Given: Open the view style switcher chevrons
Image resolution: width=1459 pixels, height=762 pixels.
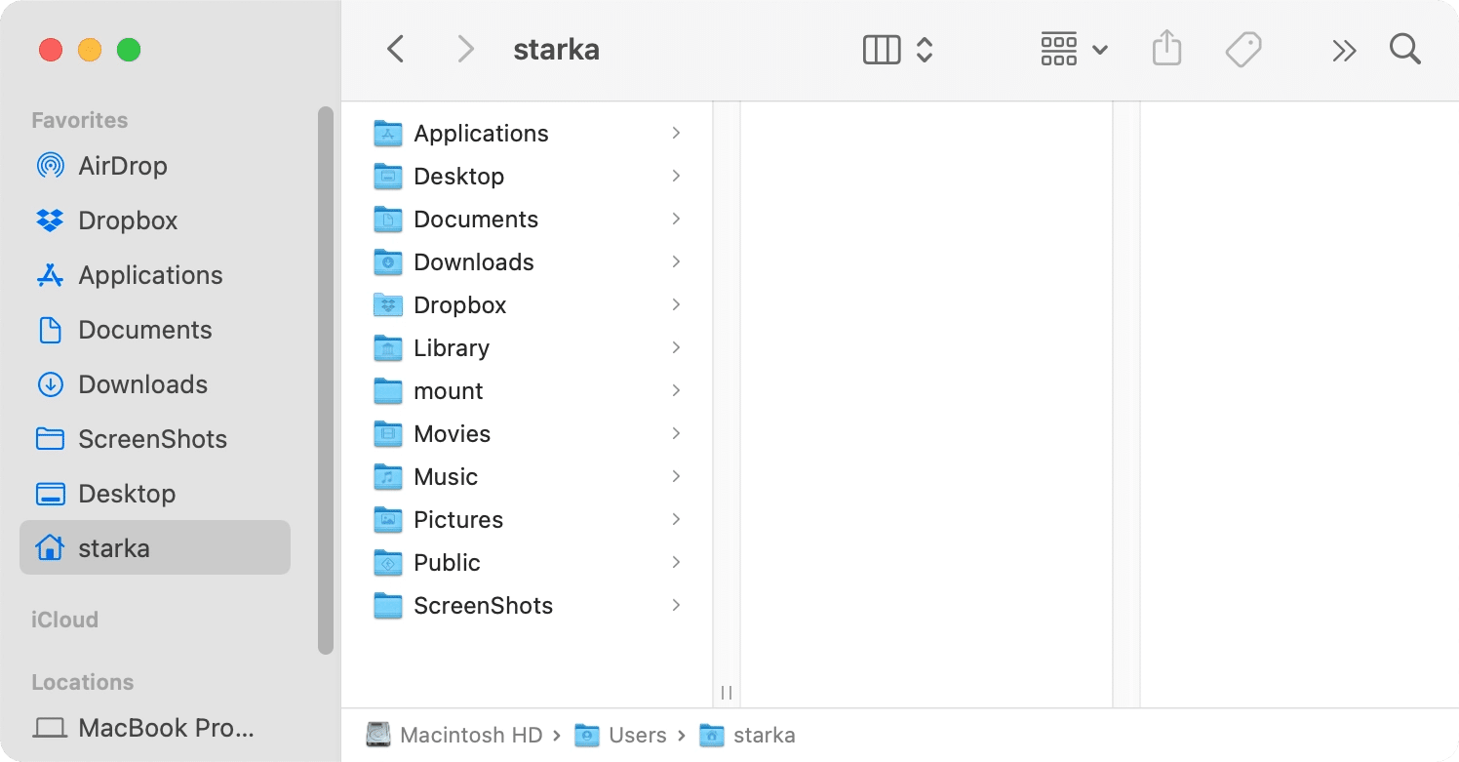Looking at the screenshot, I should pyautogui.click(x=925, y=49).
